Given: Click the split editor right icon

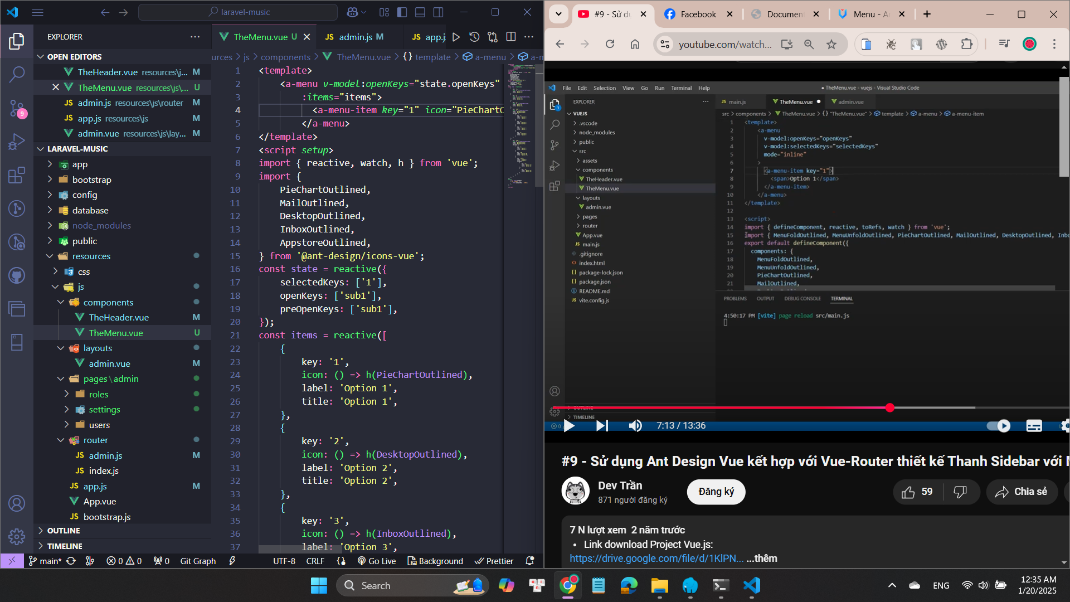Looking at the screenshot, I should (x=510, y=37).
